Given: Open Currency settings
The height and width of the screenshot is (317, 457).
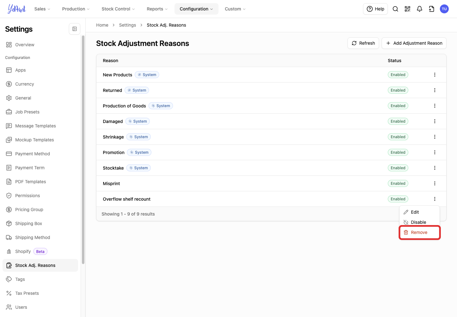Looking at the screenshot, I should (40, 84).
